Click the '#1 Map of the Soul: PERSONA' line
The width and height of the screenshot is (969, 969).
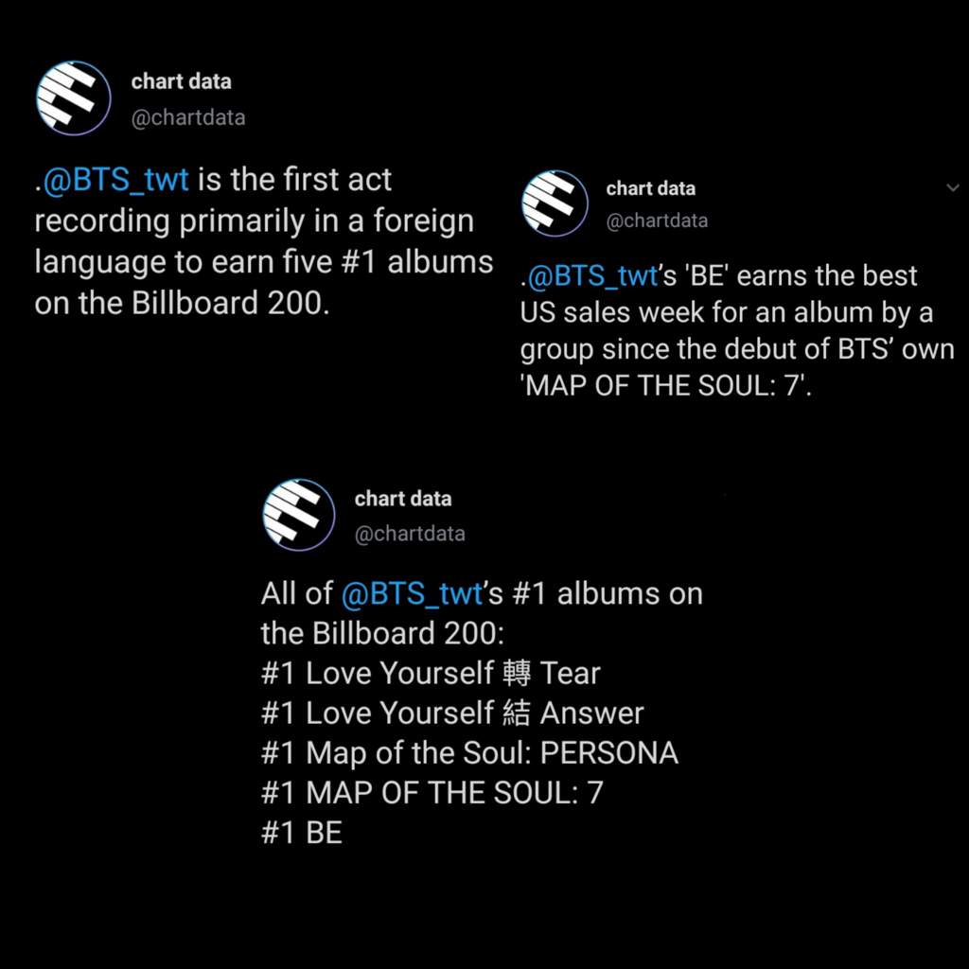pos(469,753)
